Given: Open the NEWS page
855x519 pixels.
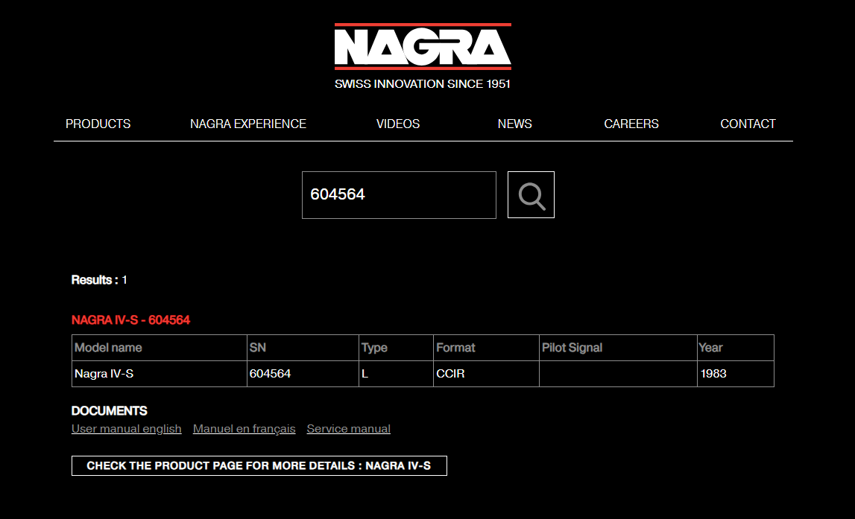Looking at the screenshot, I should 515,124.
